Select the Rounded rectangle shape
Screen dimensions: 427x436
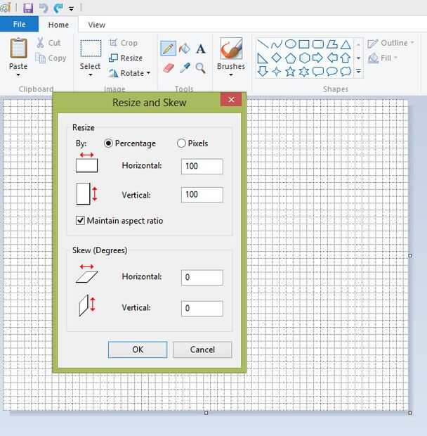318,44
